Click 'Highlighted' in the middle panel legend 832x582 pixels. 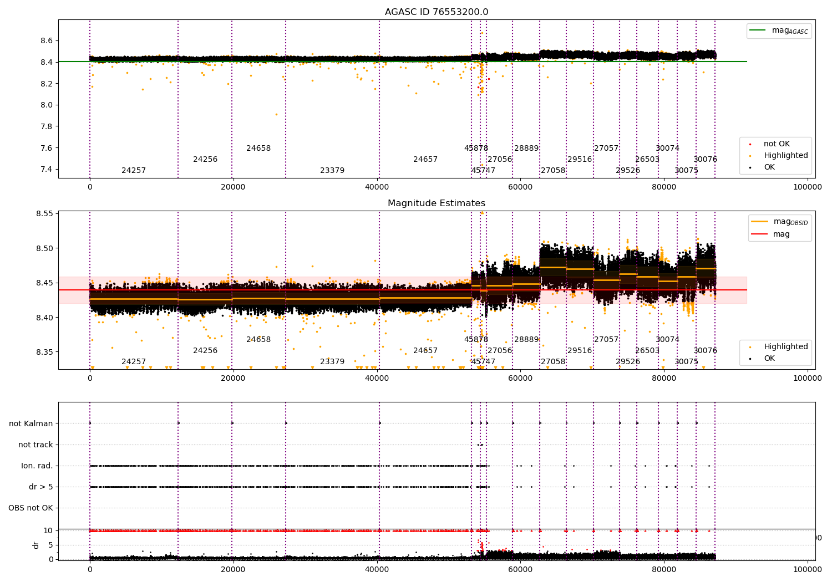(785, 347)
